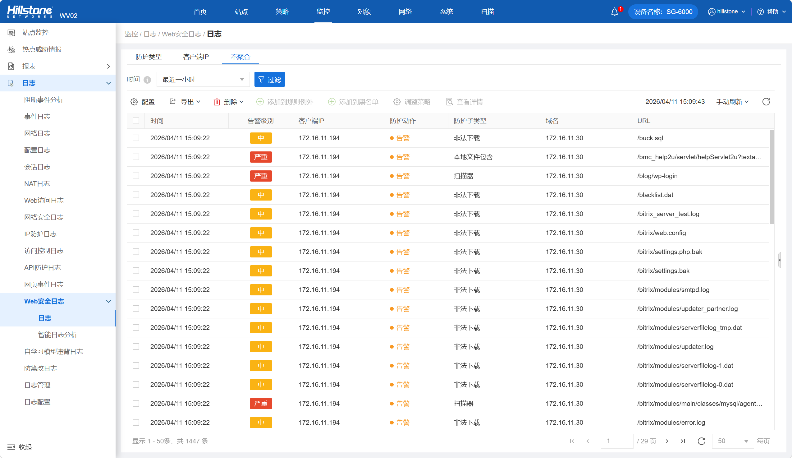Check the row for /buck.sql
This screenshot has width=792, height=458.
pyautogui.click(x=136, y=138)
